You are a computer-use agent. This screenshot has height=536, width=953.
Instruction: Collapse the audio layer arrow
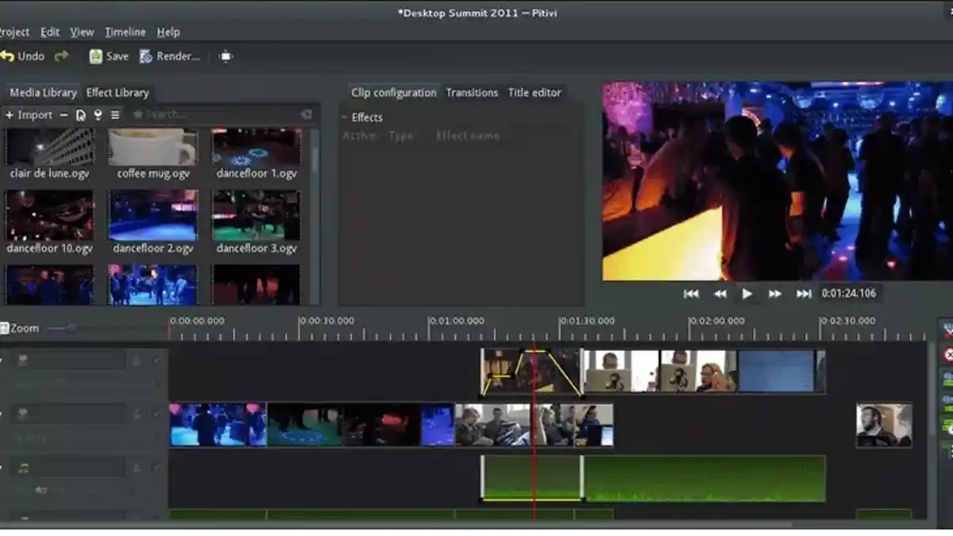point(2,468)
